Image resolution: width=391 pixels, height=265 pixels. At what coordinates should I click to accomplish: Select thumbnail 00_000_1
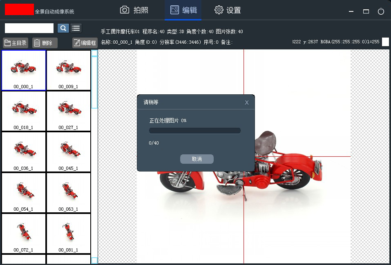click(x=24, y=70)
